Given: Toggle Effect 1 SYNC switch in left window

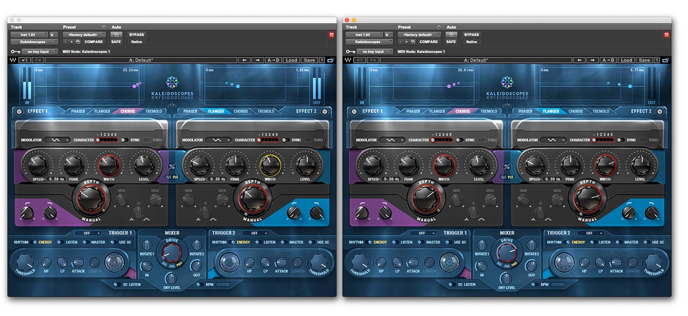Looking at the screenshot, I should (125, 140).
